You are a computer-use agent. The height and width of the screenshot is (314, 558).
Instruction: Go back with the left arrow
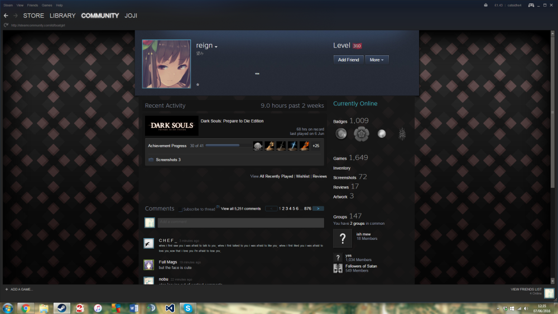pos(6,16)
